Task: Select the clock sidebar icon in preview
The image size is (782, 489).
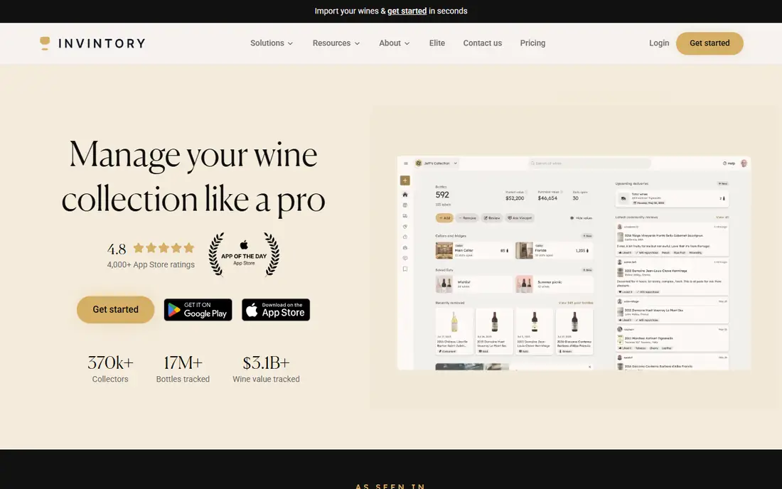Action: point(405,237)
